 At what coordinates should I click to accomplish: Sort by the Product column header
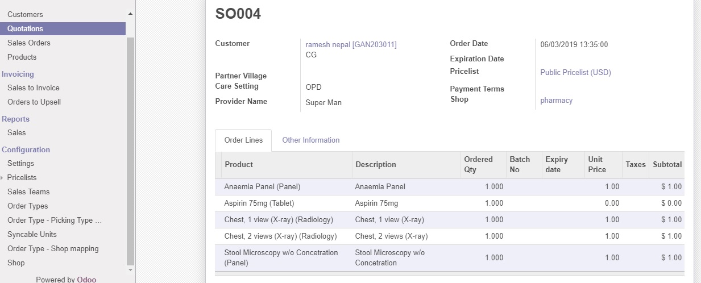239,164
